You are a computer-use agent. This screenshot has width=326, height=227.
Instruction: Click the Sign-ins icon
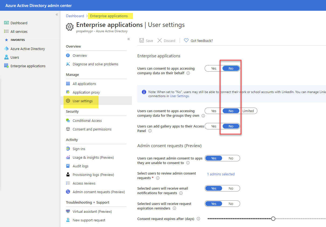tap(68, 149)
